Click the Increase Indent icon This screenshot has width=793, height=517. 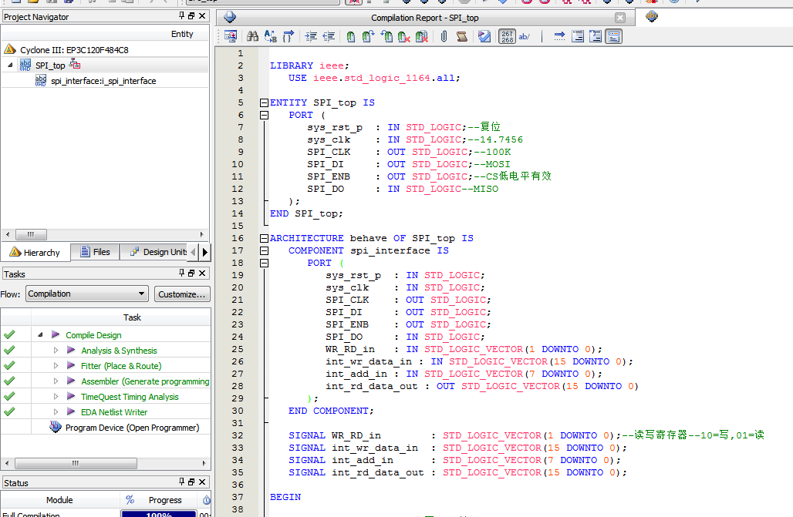tap(310, 36)
